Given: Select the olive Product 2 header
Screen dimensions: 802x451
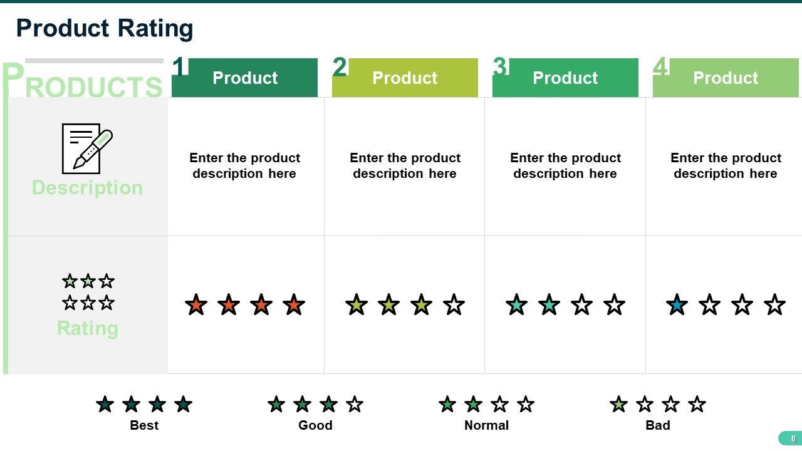Looking at the screenshot, I should coord(405,78).
